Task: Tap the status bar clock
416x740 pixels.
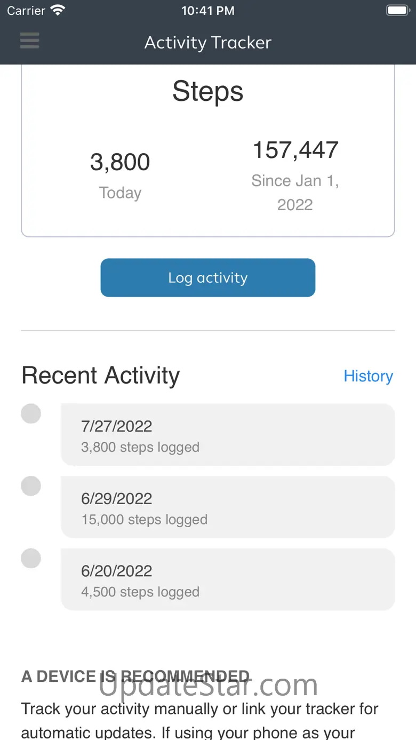Action: (x=207, y=11)
